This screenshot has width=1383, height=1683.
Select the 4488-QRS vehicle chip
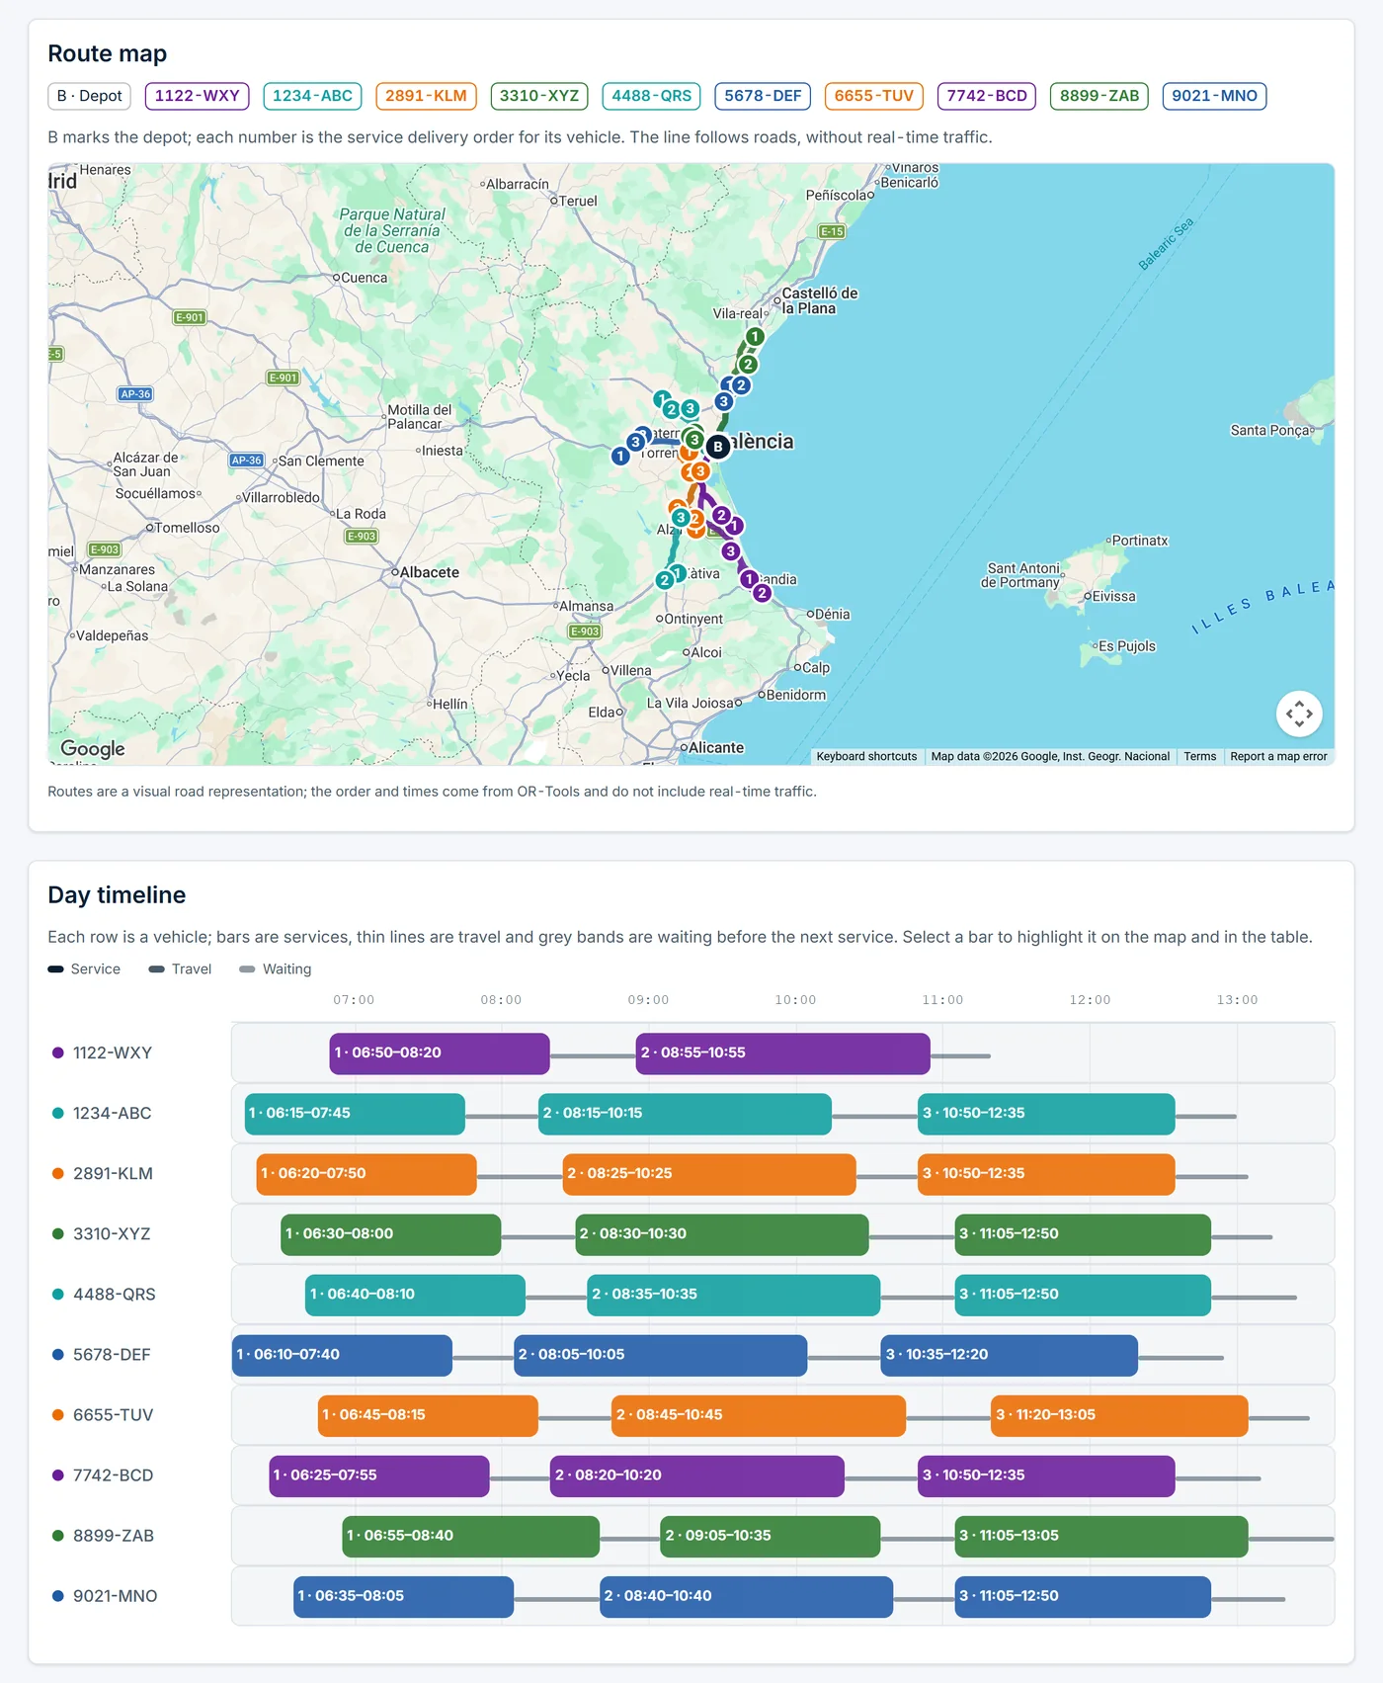pos(652,96)
